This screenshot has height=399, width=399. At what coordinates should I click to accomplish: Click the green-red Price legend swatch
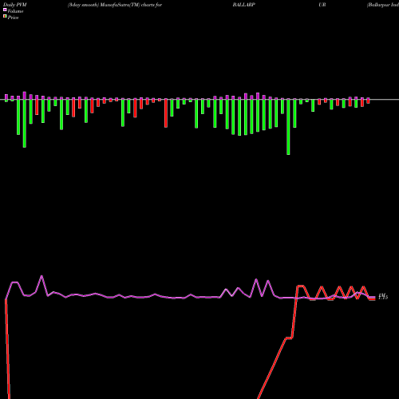pyautogui.click(x=5, y=16)
